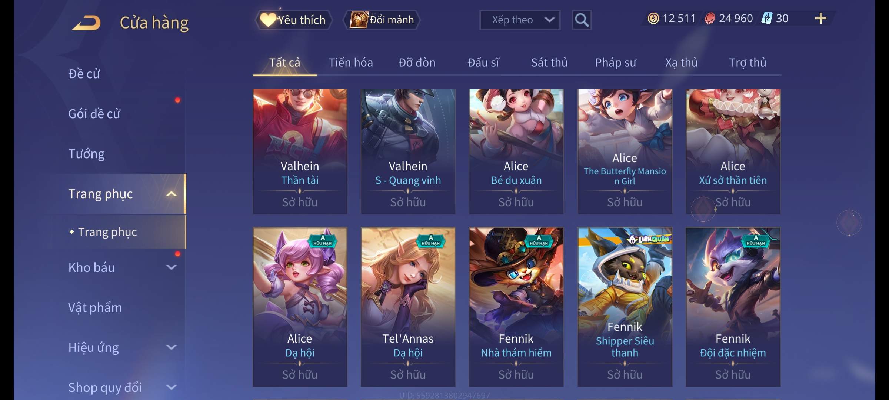This screenshot has height=400, width=889.
Task: Select the Valhein Thần tài skin card
Action: click(x=300, y=151)
